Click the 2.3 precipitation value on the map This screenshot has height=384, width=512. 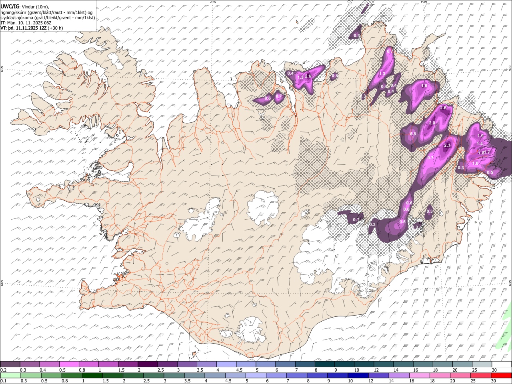click(447, 145)
